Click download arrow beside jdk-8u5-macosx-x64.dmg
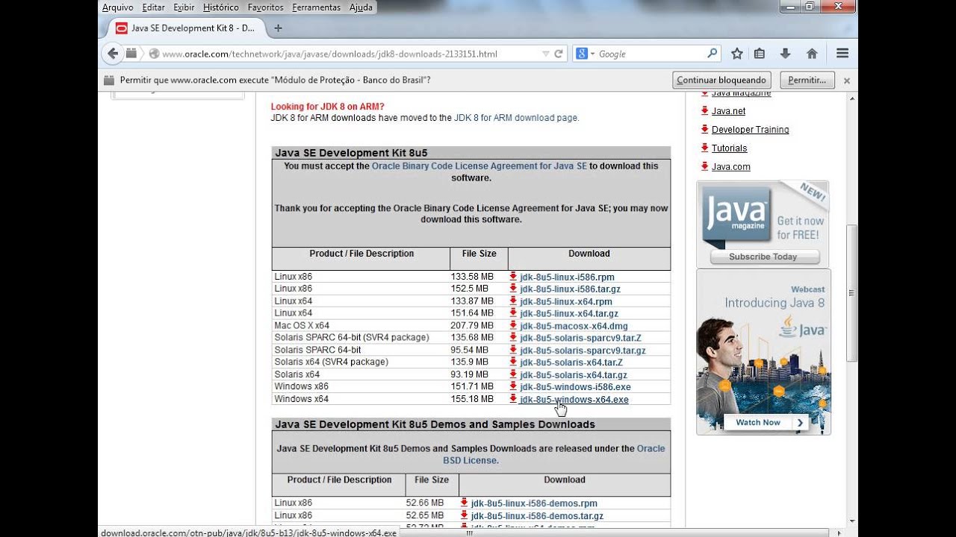956x537 pixels. coord(513,326)
